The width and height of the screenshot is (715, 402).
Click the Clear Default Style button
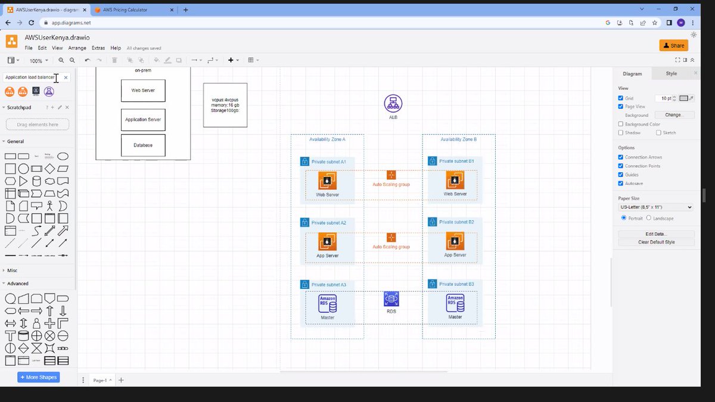(655, 242)
